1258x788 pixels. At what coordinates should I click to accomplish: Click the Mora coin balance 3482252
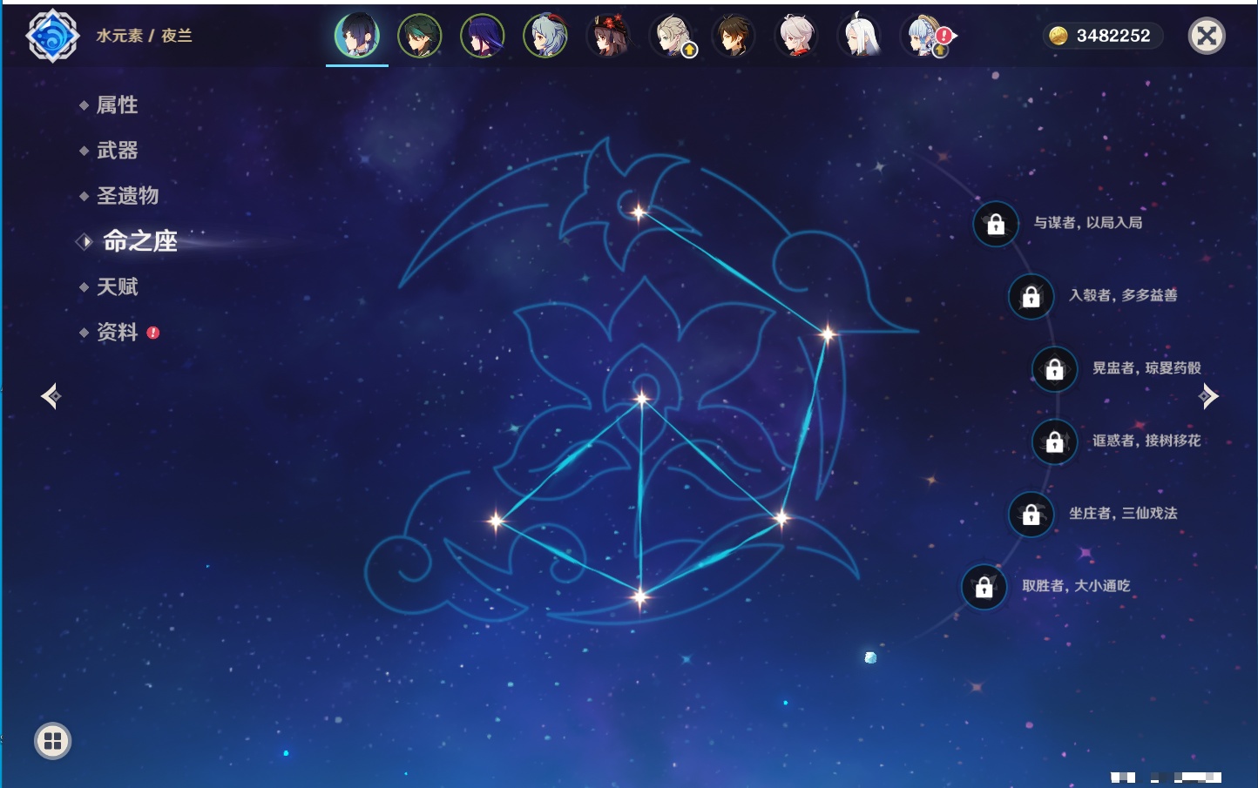[1101, 36]
